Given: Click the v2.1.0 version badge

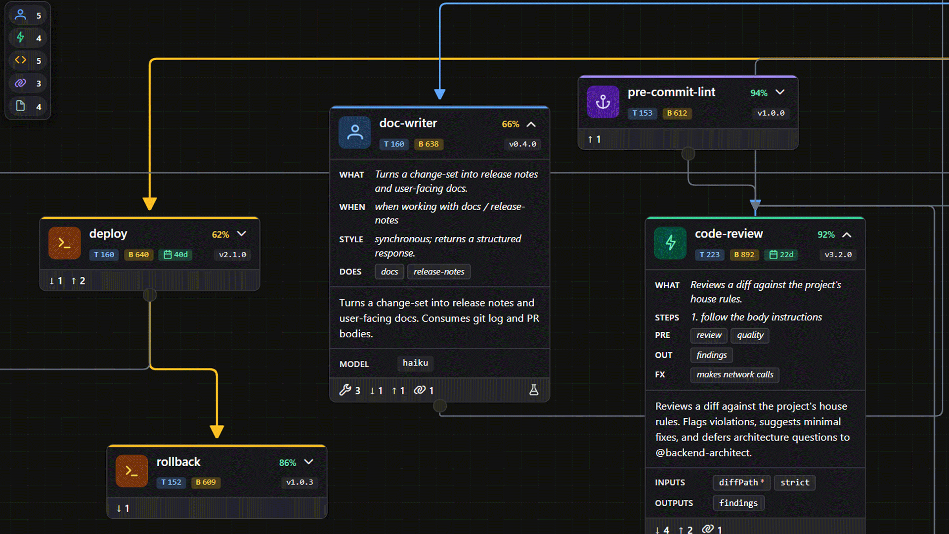Looking at the screenshot, I should point(233,255).
